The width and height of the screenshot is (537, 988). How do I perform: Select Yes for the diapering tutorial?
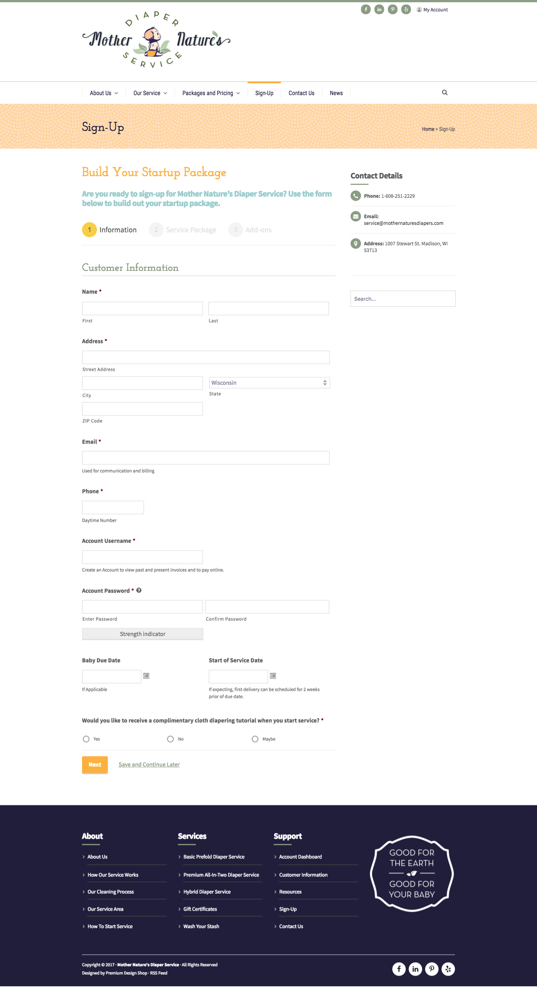[x=86, y=739]
